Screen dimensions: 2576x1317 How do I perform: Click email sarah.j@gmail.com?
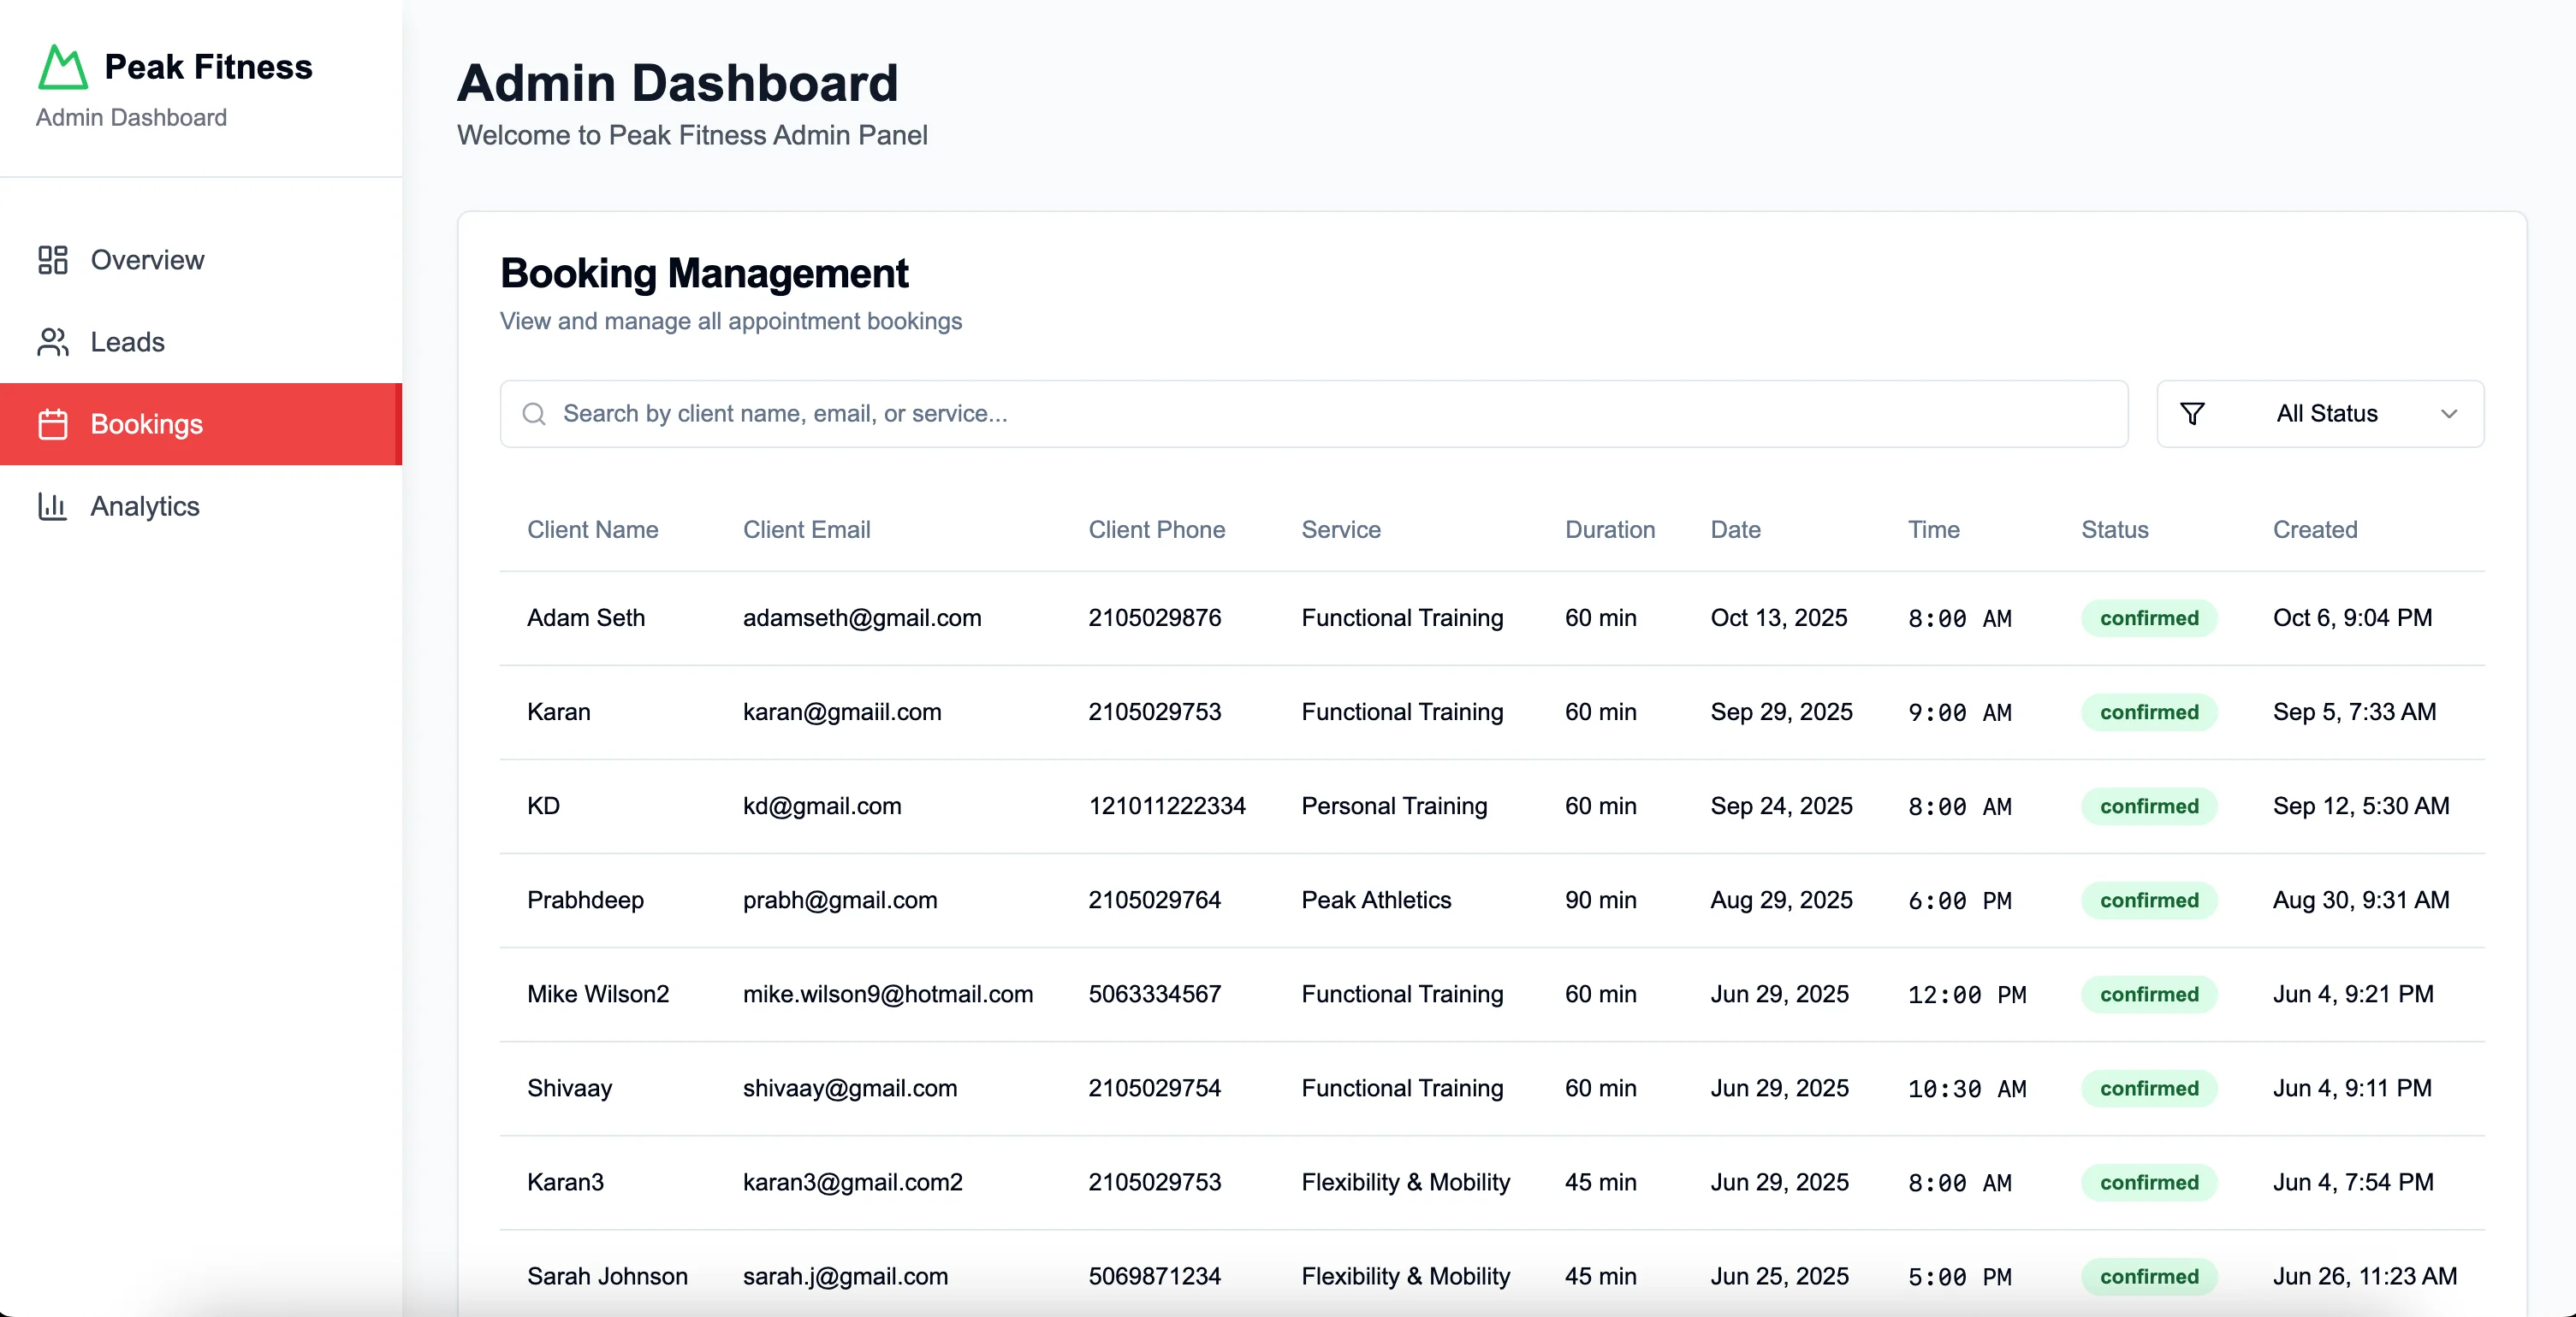(845, 1275)
